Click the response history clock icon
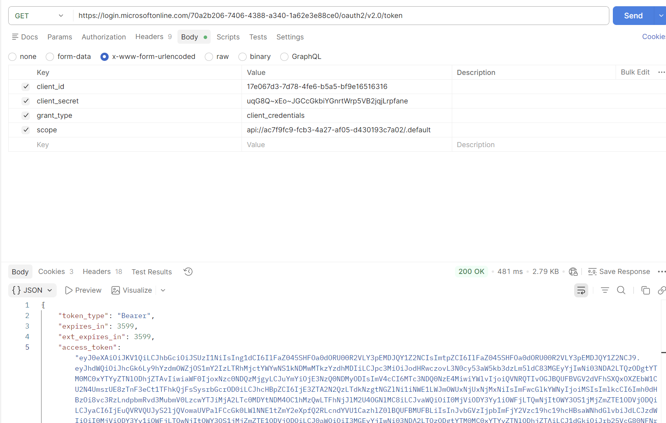The height and width of the screenshot is (423, 666). (188, 272)
